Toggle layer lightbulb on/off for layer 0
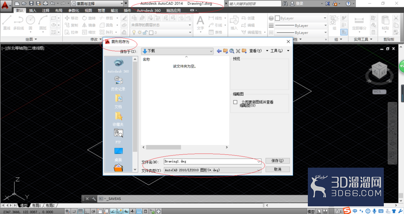Image resolution: width=404 pixels, height=214 pixels. (134, 32)
